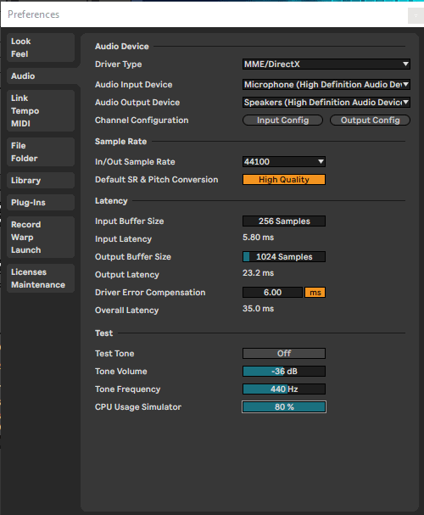
Task: Click the Test section heading
Action: [x=103, y=333]
